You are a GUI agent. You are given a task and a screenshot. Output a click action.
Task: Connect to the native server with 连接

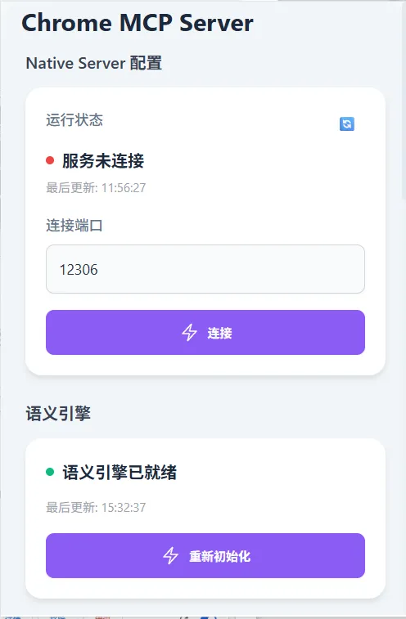(205, 333)
